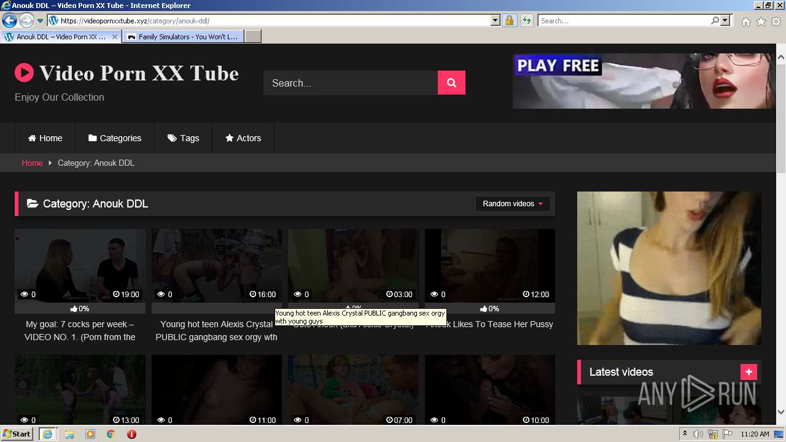Click the website Search... input field

tap(351, 83)
